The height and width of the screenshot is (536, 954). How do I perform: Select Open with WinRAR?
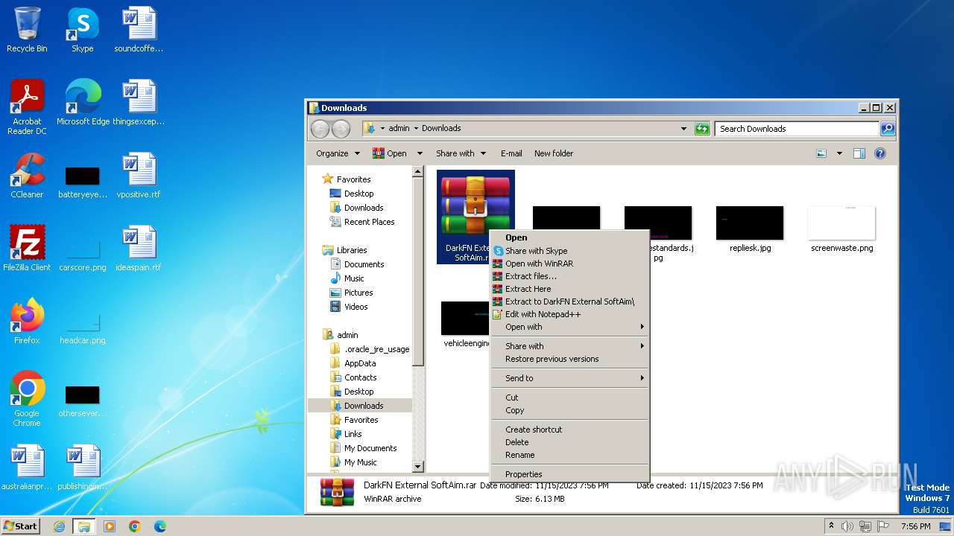[569, 264]
